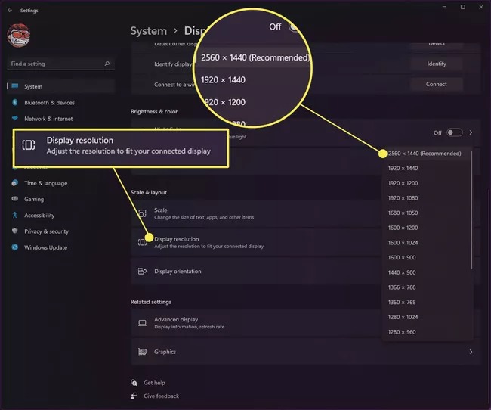Click the Advanced display monitor icon
Screen dimensions: 491x410
142,323
